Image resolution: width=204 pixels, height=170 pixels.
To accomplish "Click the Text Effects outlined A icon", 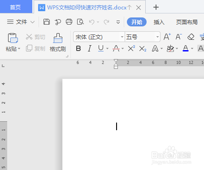I will (x=155, y=49).
